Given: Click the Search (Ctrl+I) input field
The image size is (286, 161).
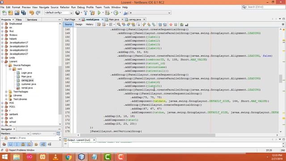Looking at the screenshot, I should [x=266, y=7].
